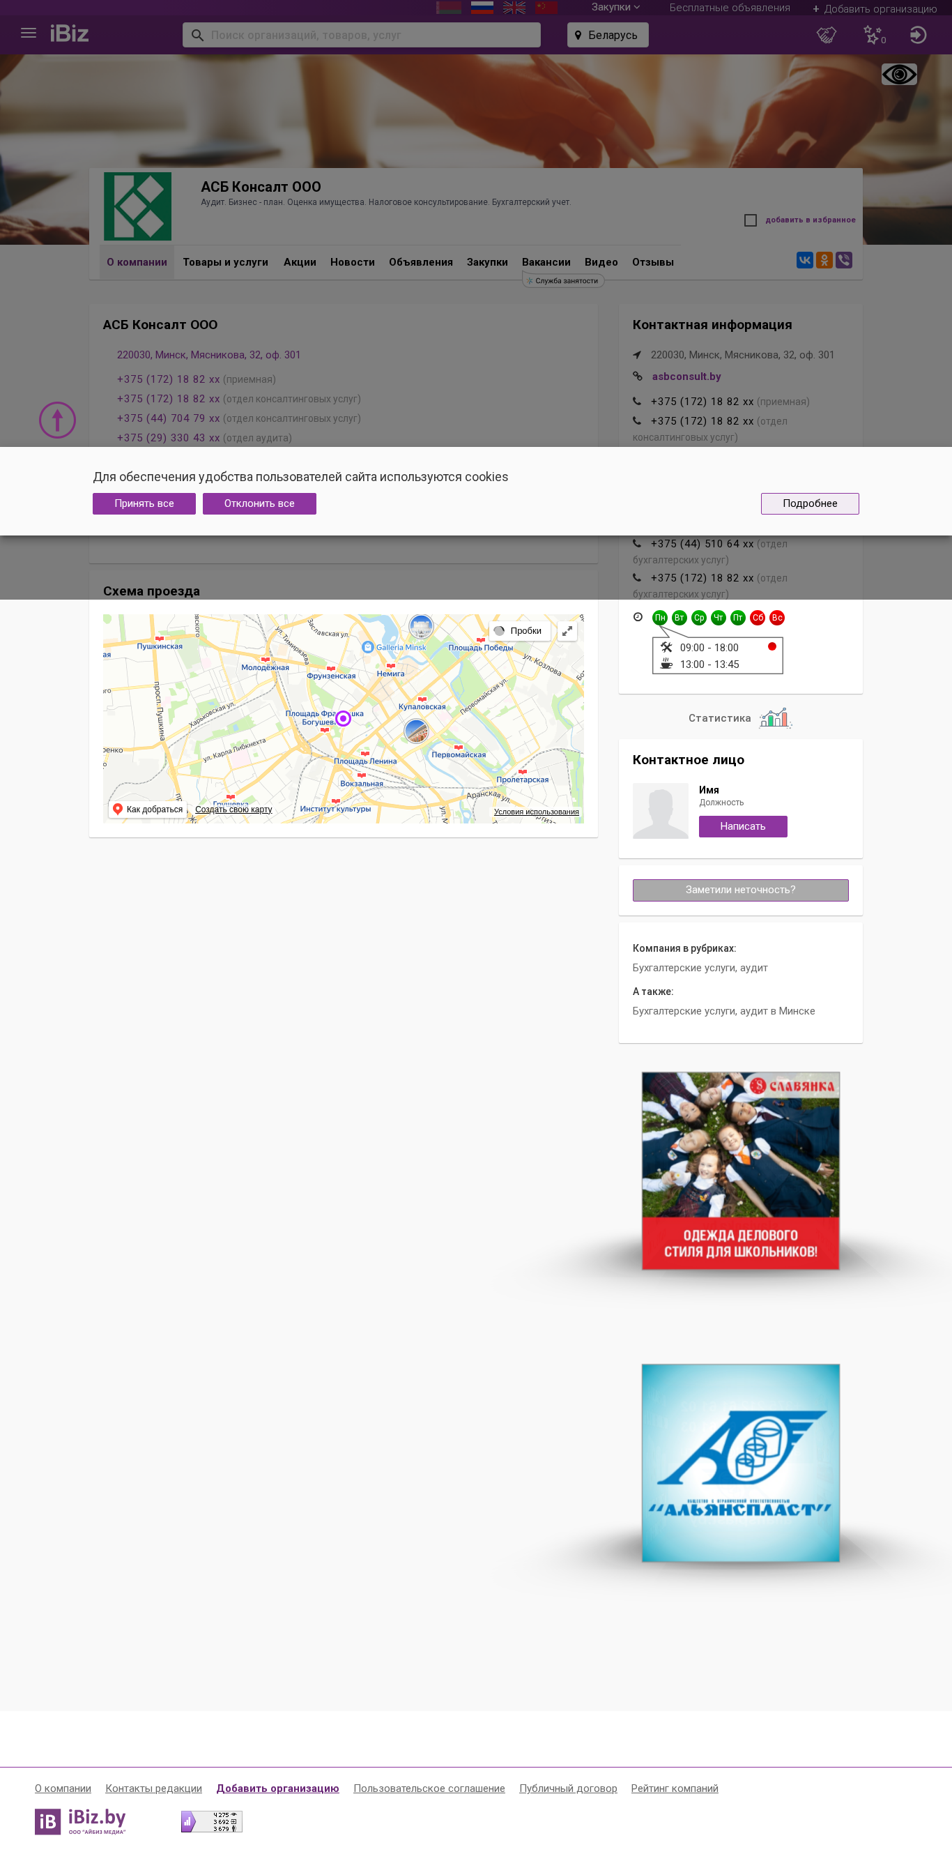Switch to Belarusian language flag
This screenshot has height=1854, width=952.
449,8
